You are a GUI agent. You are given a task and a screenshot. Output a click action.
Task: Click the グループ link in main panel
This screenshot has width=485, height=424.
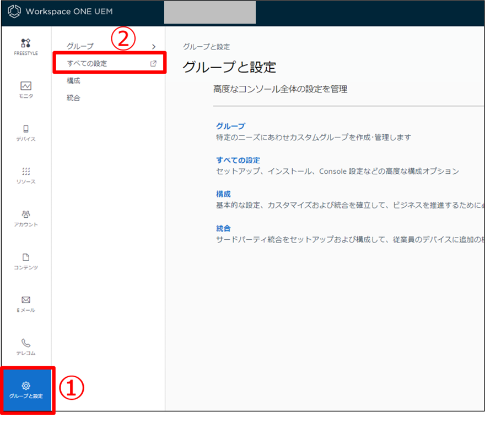coord(230,126)
